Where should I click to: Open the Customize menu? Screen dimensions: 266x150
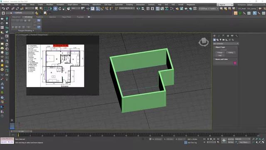[x=118, y=5]
